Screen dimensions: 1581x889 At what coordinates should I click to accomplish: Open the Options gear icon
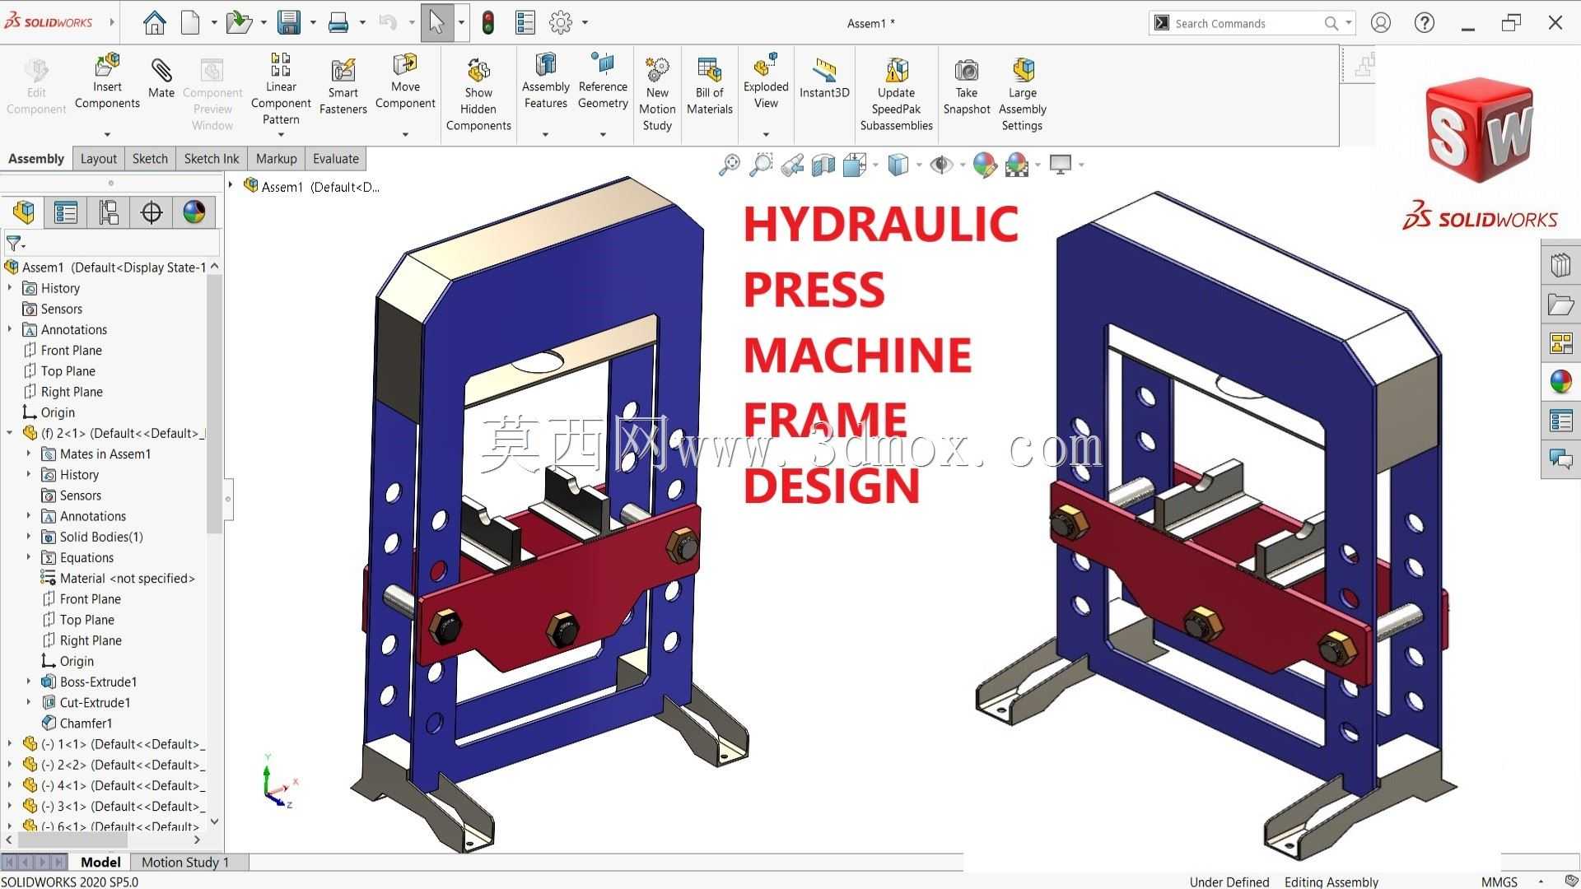tap(561, 23)
